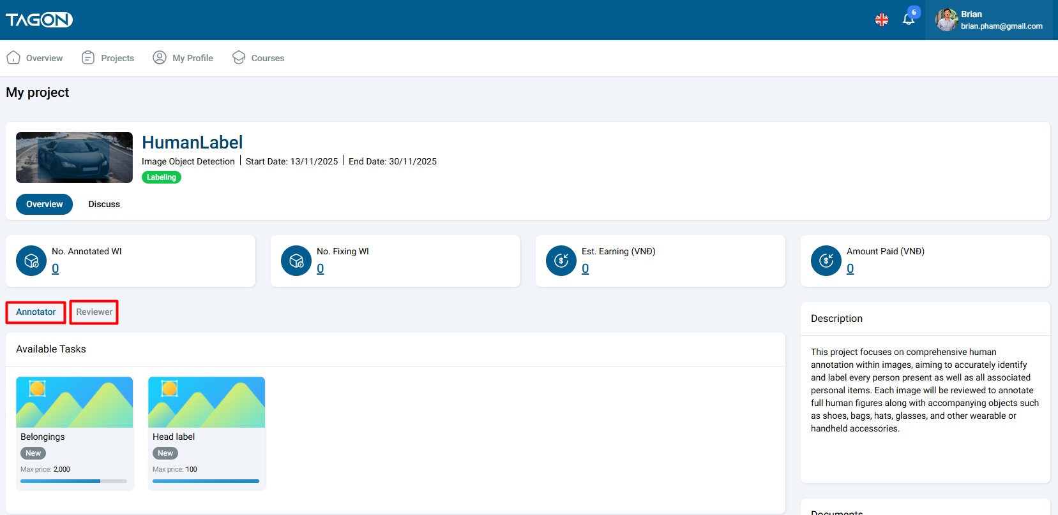
Task: Open the Belongings task thumbnail
Action: (x=74, y=402)
